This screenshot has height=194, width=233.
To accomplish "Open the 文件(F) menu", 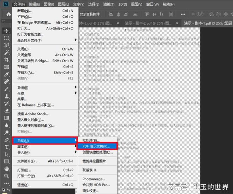I will pos(19,4).
